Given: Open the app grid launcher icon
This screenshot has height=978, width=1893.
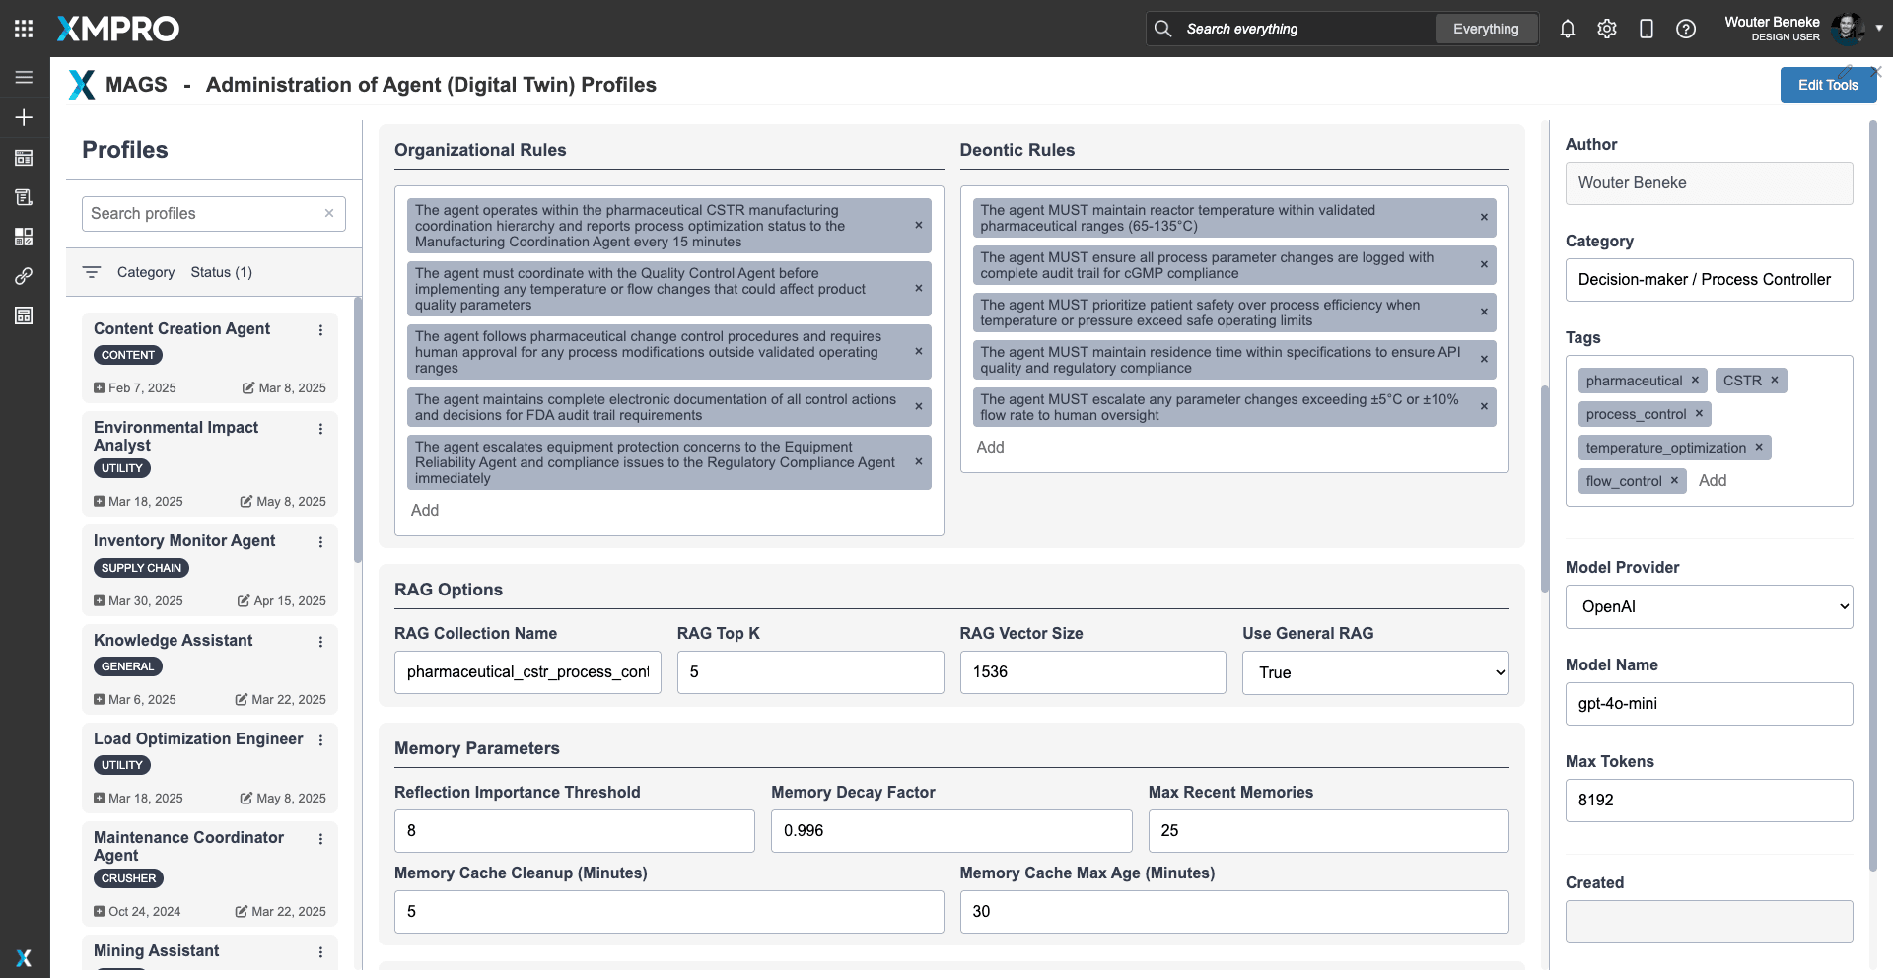Looking at the screenshot, I should pyautogui.click(x=24, y=29).
